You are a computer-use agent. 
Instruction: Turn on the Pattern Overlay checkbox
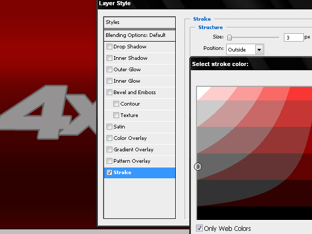coord(109,161)
